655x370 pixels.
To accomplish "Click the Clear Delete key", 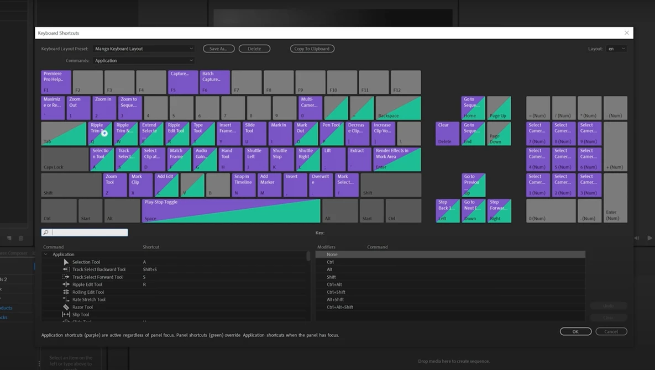I will pos(447,134).
